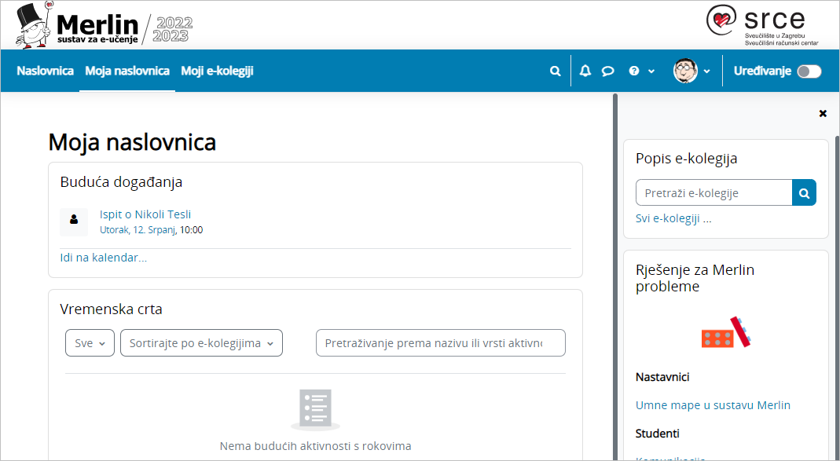Click the timeline activity search field

coord(440,343)
